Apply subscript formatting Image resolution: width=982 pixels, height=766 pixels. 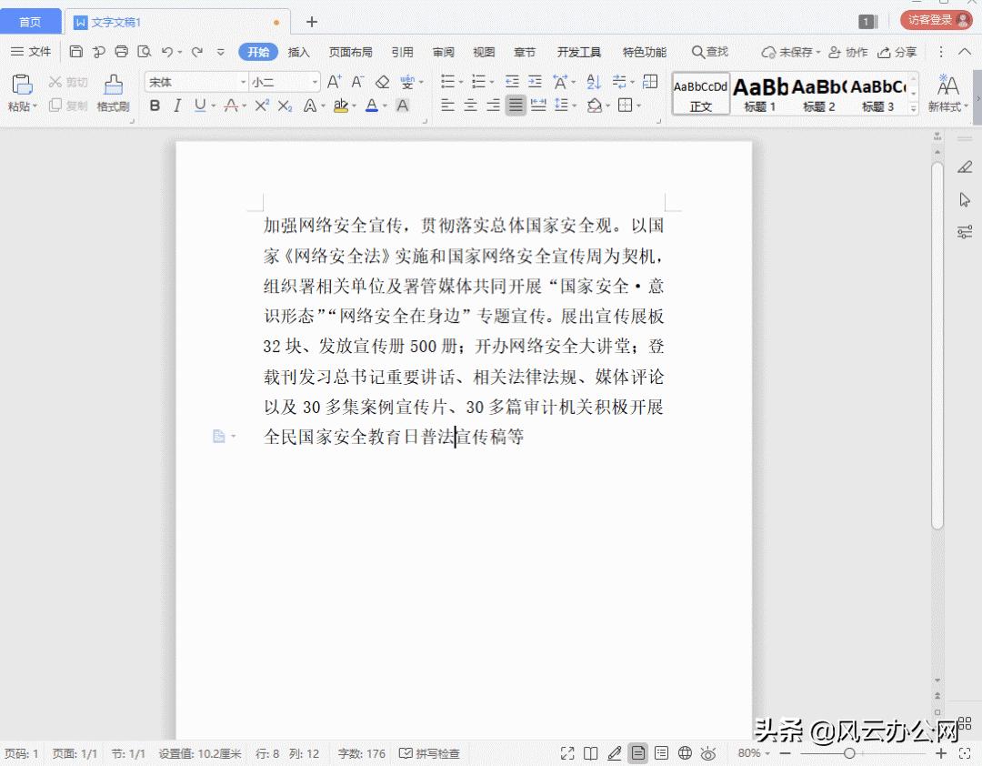283,105
